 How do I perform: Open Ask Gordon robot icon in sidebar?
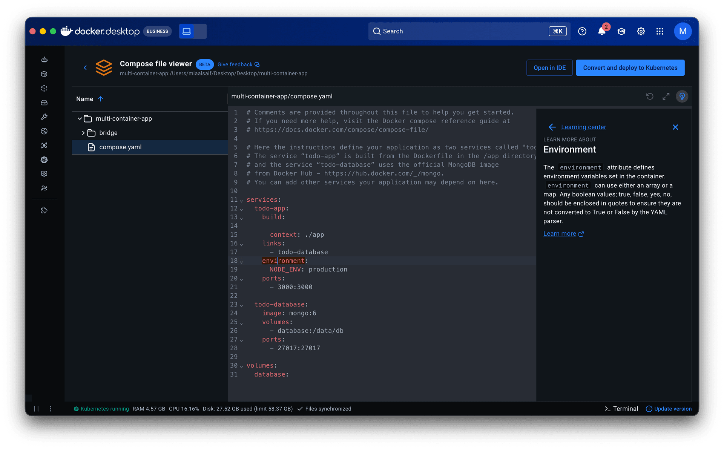tap(44, 60)
